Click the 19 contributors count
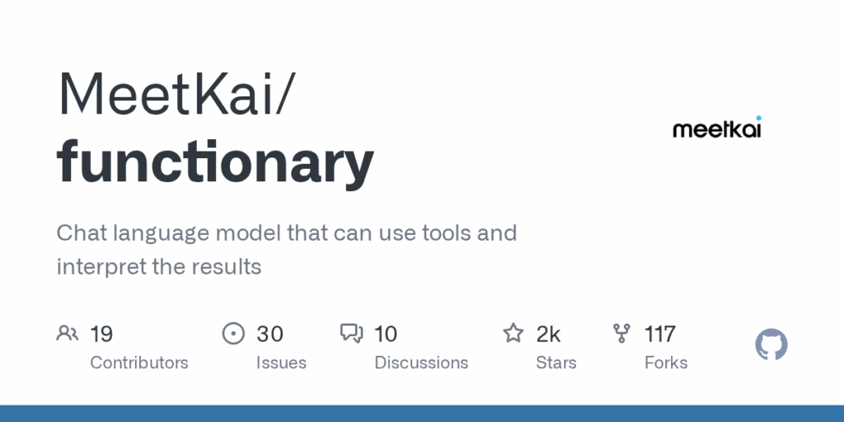This screenshot has width=844, height=422. coord(101,334)
